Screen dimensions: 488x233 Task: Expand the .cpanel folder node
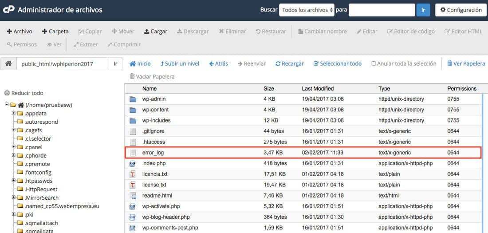13,147
